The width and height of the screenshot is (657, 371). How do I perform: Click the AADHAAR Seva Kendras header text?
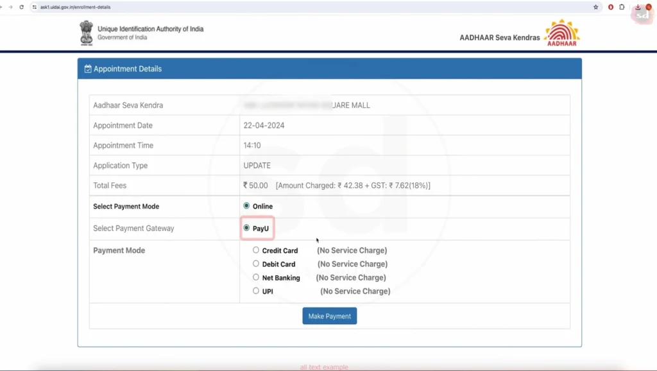[x=499, y=37]
